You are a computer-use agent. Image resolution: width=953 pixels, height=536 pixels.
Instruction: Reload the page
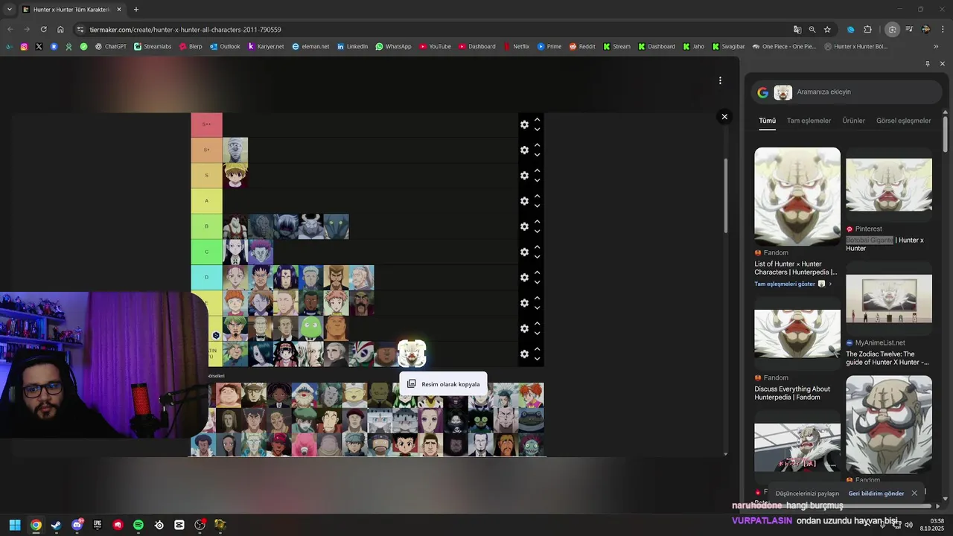[x=43, y=30]
